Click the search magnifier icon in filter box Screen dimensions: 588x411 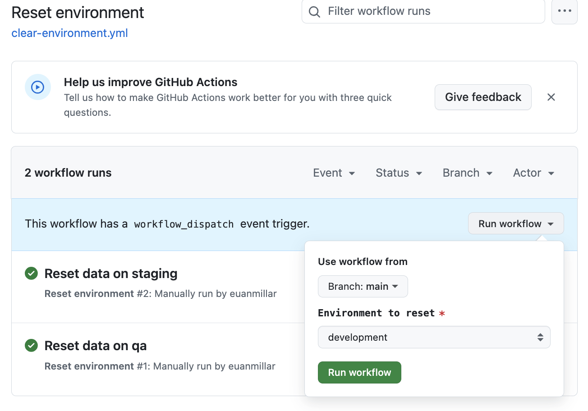(x=314, y=12)
